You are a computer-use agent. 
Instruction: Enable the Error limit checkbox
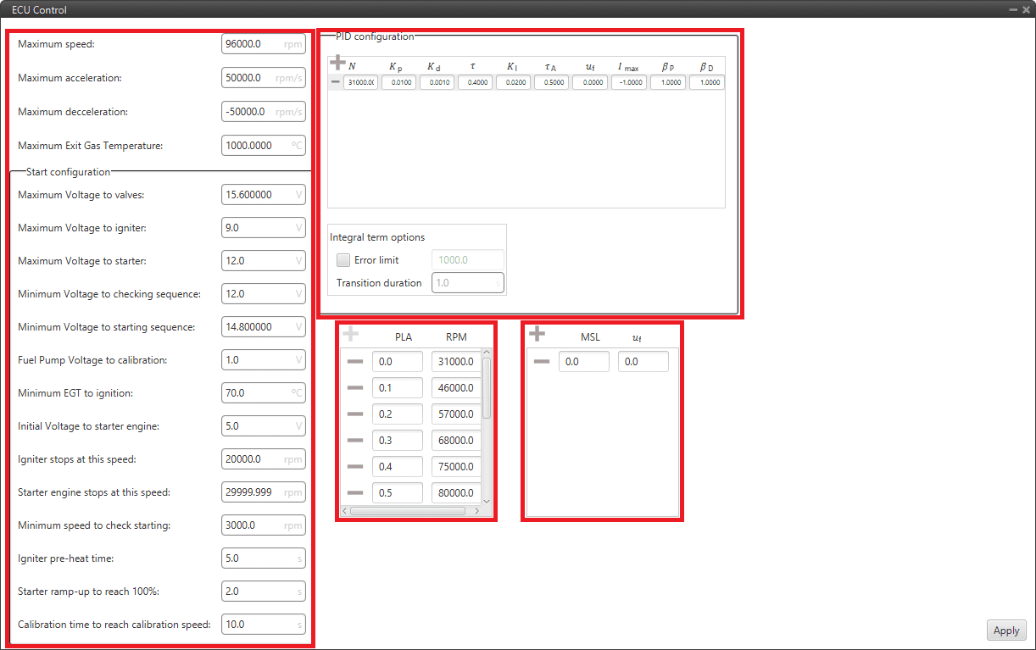343,260
